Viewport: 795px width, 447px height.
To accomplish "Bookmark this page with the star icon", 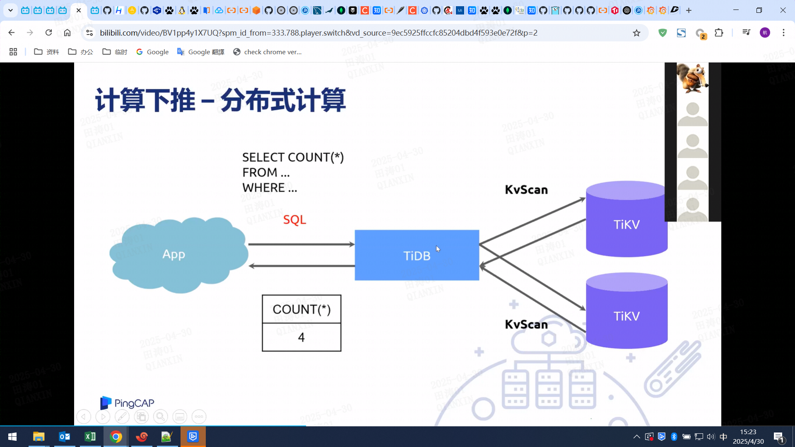I will [636, 33].
